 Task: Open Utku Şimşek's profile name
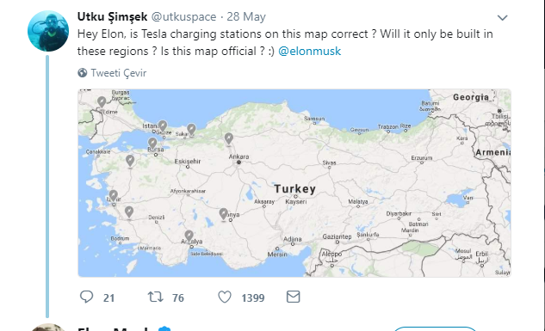tap(112, 16)
